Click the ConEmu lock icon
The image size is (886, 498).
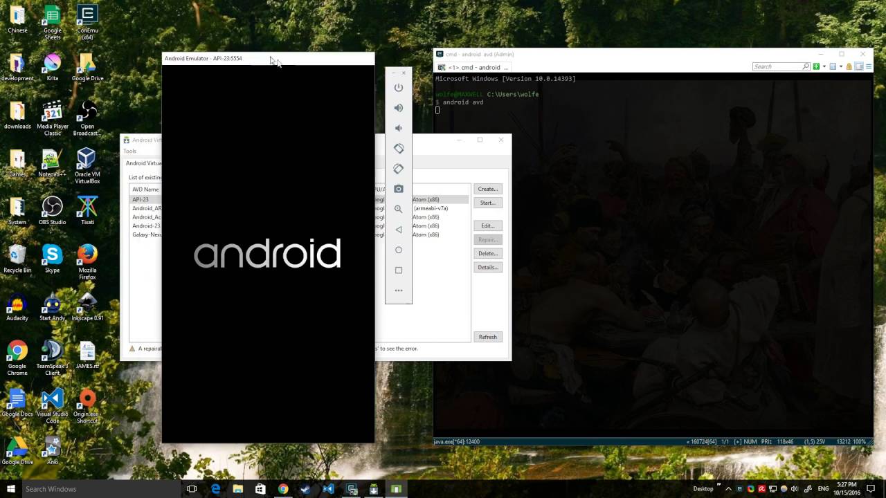849,66
